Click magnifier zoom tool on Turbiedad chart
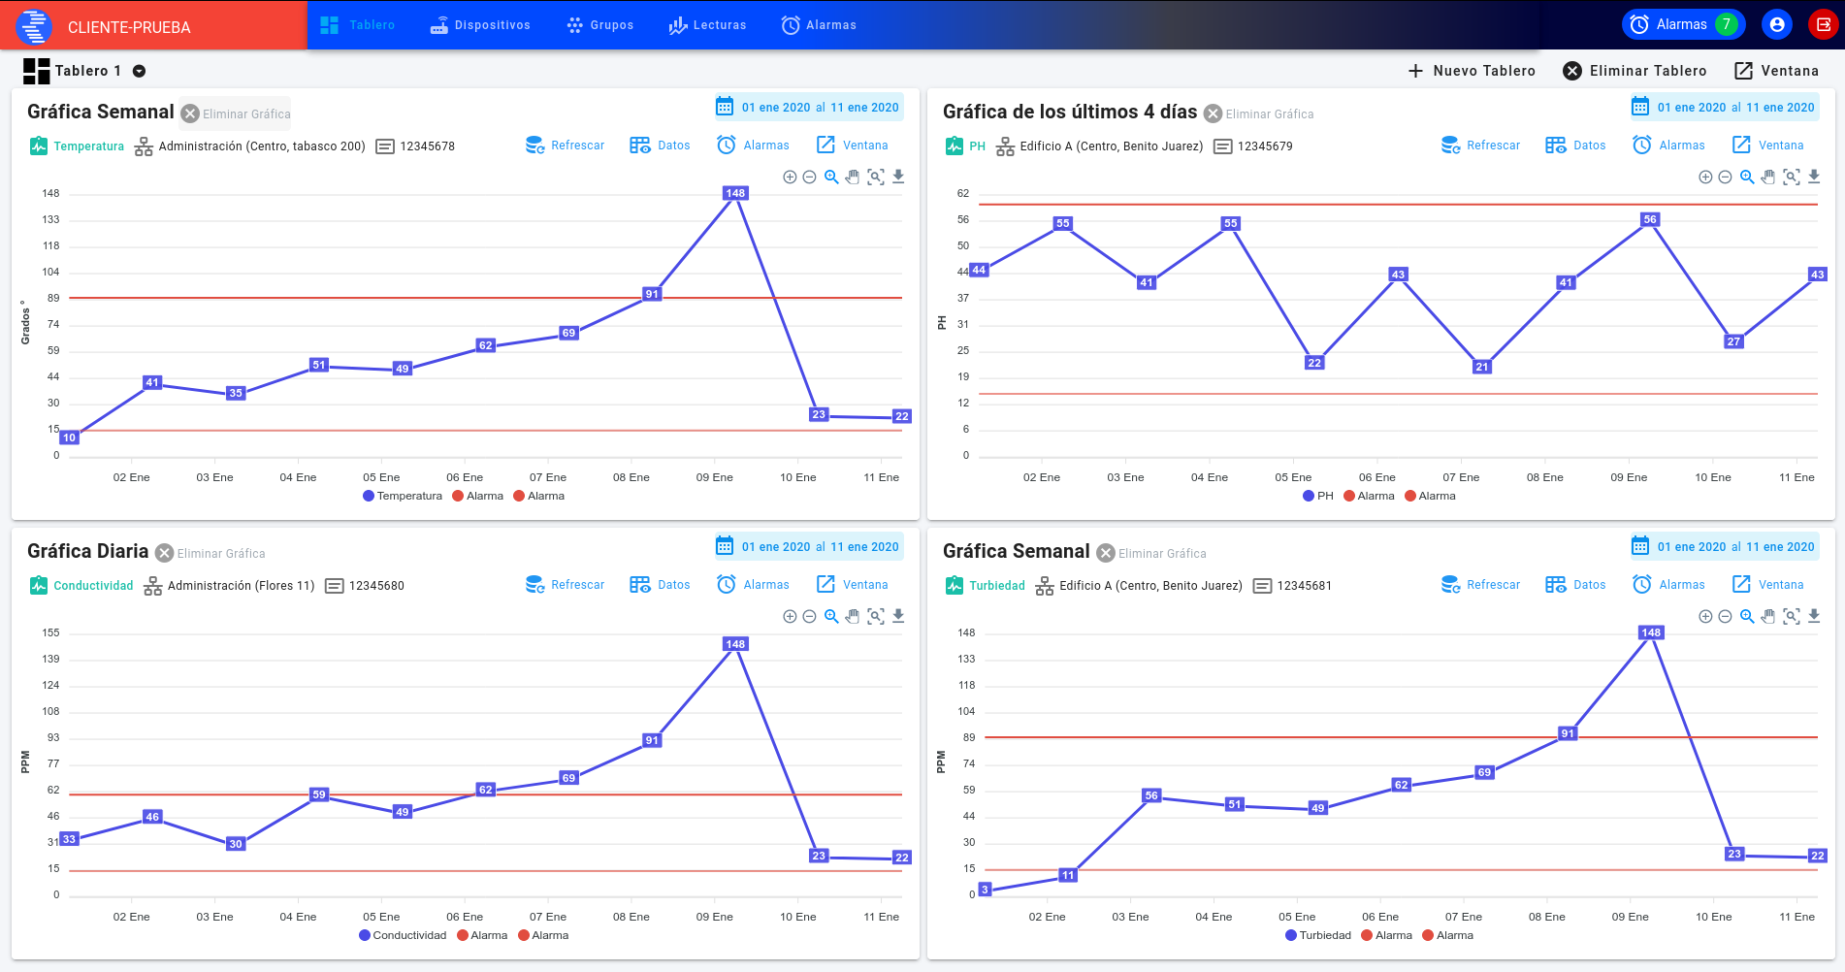The image size is (1845, 972). point(1747,616)
